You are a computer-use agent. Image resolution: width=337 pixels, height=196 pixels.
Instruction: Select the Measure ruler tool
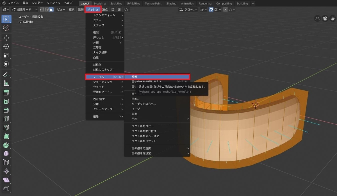[x=6, y=83]
